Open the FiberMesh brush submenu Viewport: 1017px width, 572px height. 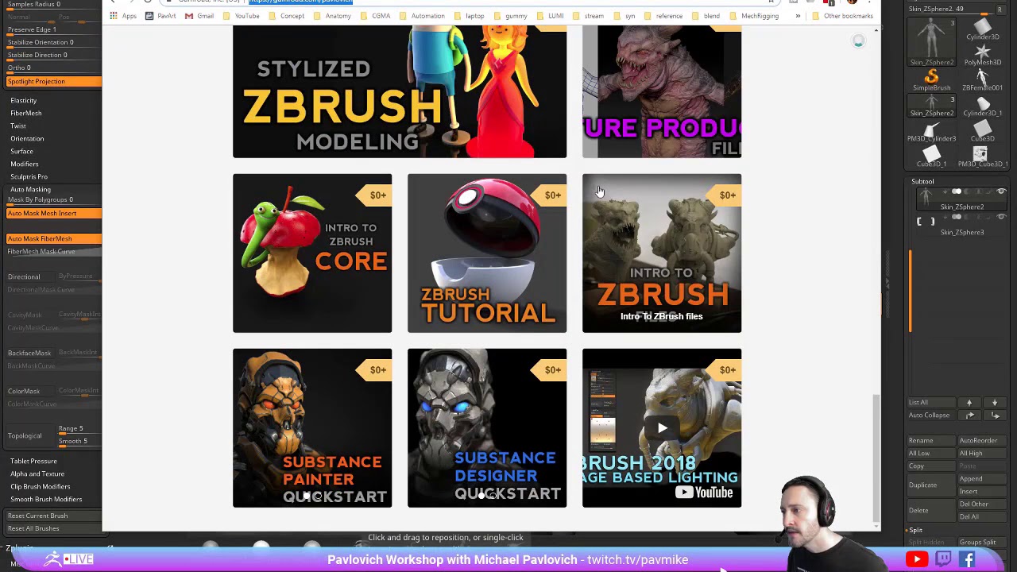[26, 113]
